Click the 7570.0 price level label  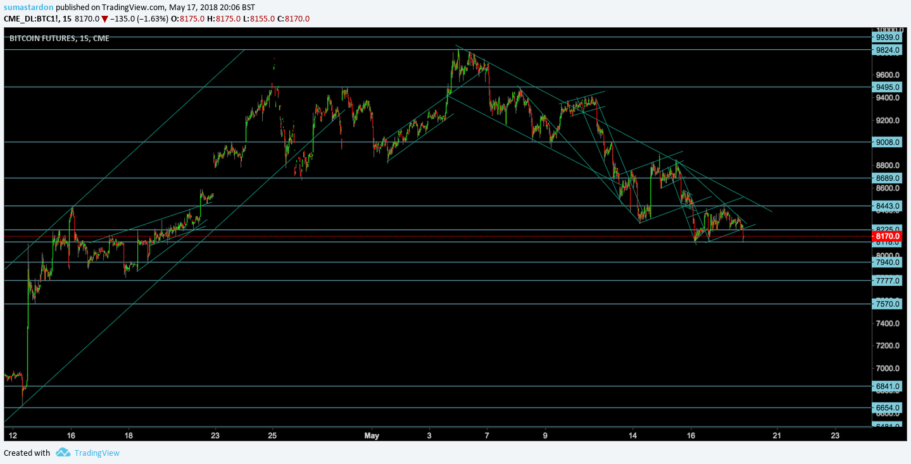[x=888, y=304]
